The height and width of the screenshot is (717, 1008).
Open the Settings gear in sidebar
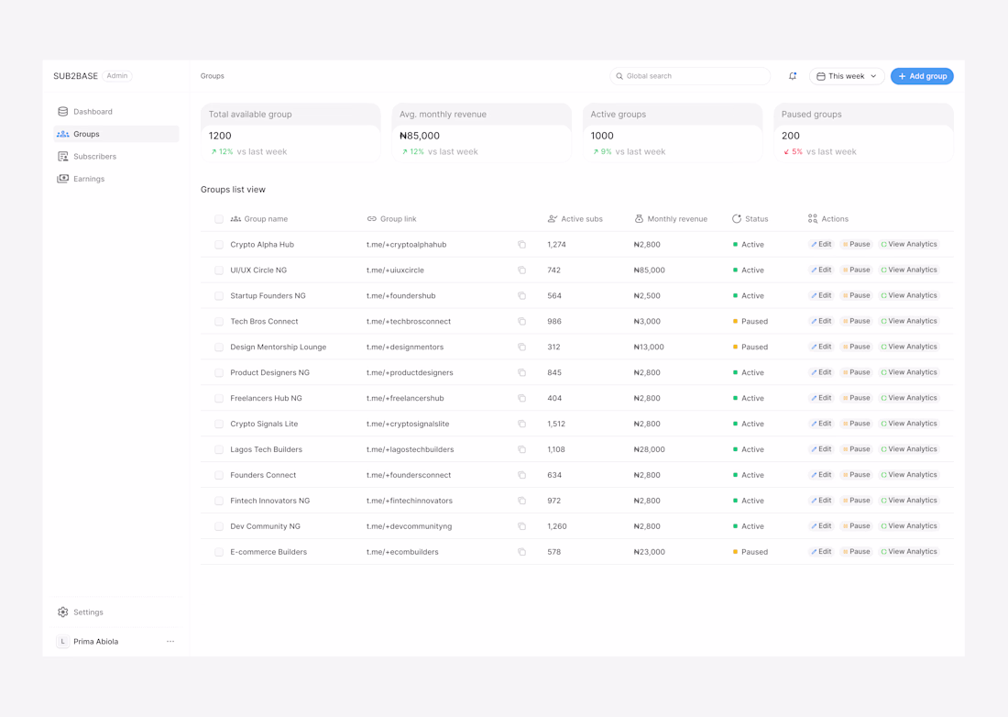[62, 612]
